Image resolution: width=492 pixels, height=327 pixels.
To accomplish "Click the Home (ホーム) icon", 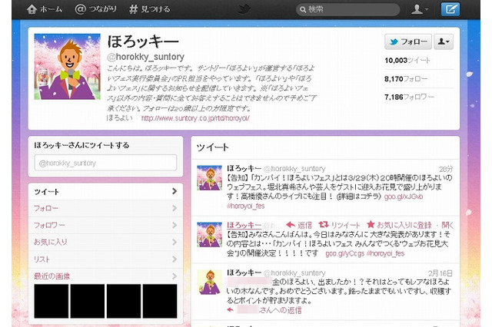I will click(x=32, y=9).
